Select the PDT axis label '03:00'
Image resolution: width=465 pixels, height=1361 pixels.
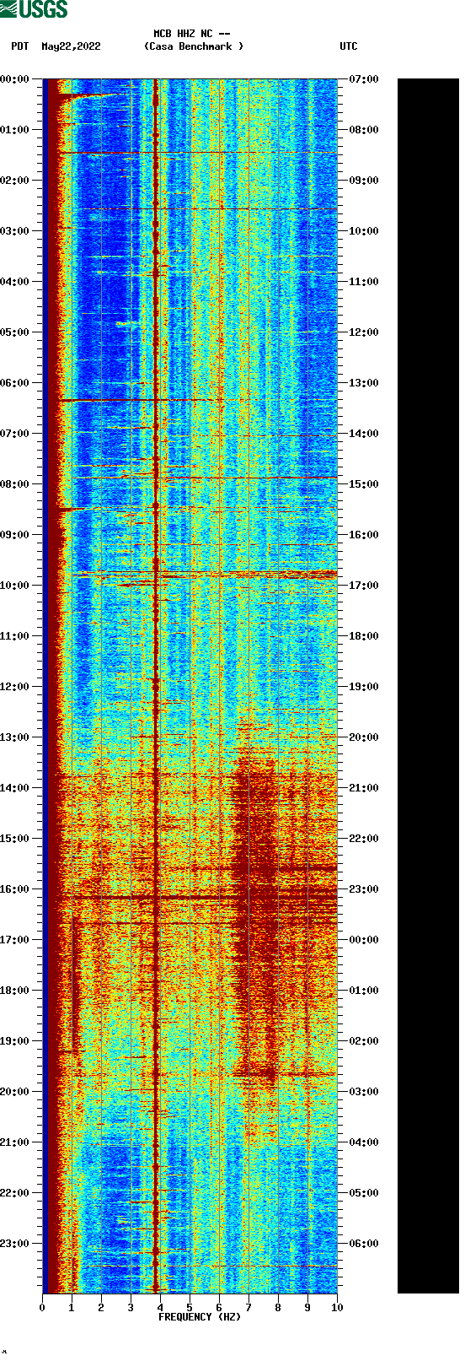point(15,231)
